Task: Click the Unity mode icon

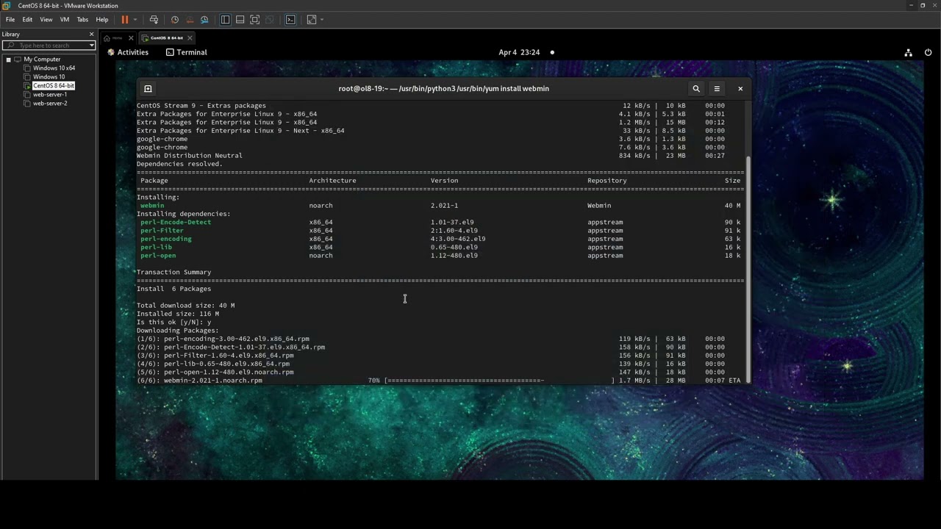Action: point(269,20)
